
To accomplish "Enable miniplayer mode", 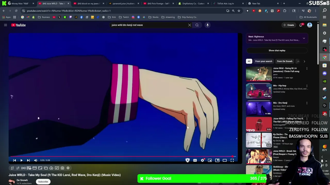I will click(x=210, y=160).
